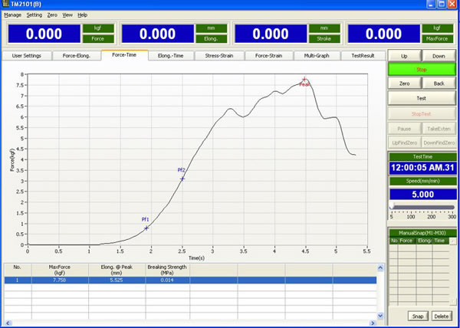
Task: Click the Peak marker on the curve
Action: point(304,80)
